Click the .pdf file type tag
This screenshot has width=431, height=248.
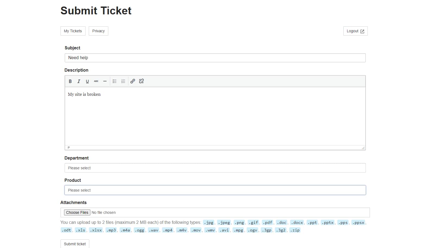coord(267,222)
